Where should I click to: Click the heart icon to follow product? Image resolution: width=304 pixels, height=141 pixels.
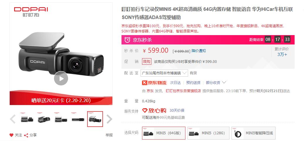(11, 135)
